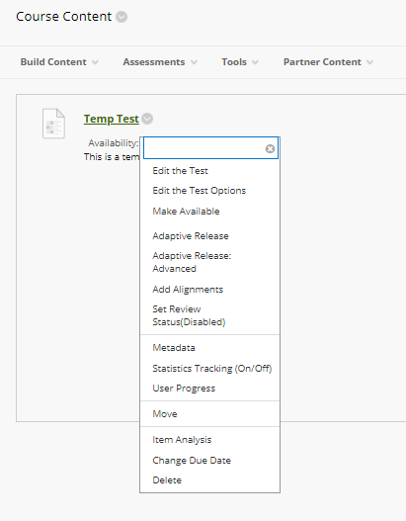This screenshot has height=521, width=406.
Task: Click the Temp Test options chevron icon
Action: click(147, 119)
